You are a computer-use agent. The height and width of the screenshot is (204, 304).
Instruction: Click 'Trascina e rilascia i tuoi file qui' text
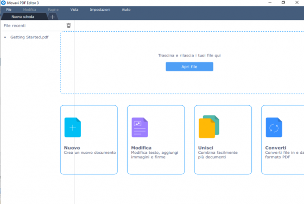[x=189, y=56]
